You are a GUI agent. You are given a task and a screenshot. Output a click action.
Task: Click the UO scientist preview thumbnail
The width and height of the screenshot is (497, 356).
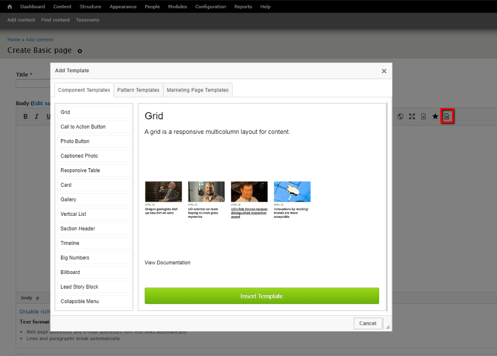(x=206, y=192)
